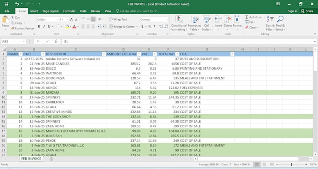Click the Tell me what you want to do box
Image resolution: width=318 pixels, height=169 pixels.
pos(138,11)
